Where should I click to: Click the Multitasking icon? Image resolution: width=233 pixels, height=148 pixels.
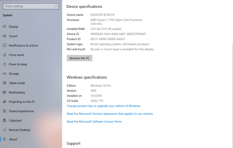click(x=4, y=92)
